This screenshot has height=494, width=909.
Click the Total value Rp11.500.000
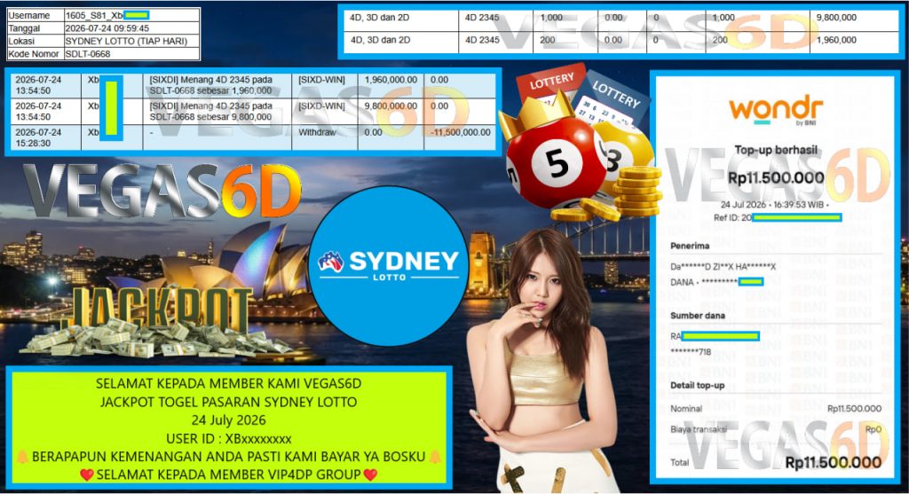point(833,462)
